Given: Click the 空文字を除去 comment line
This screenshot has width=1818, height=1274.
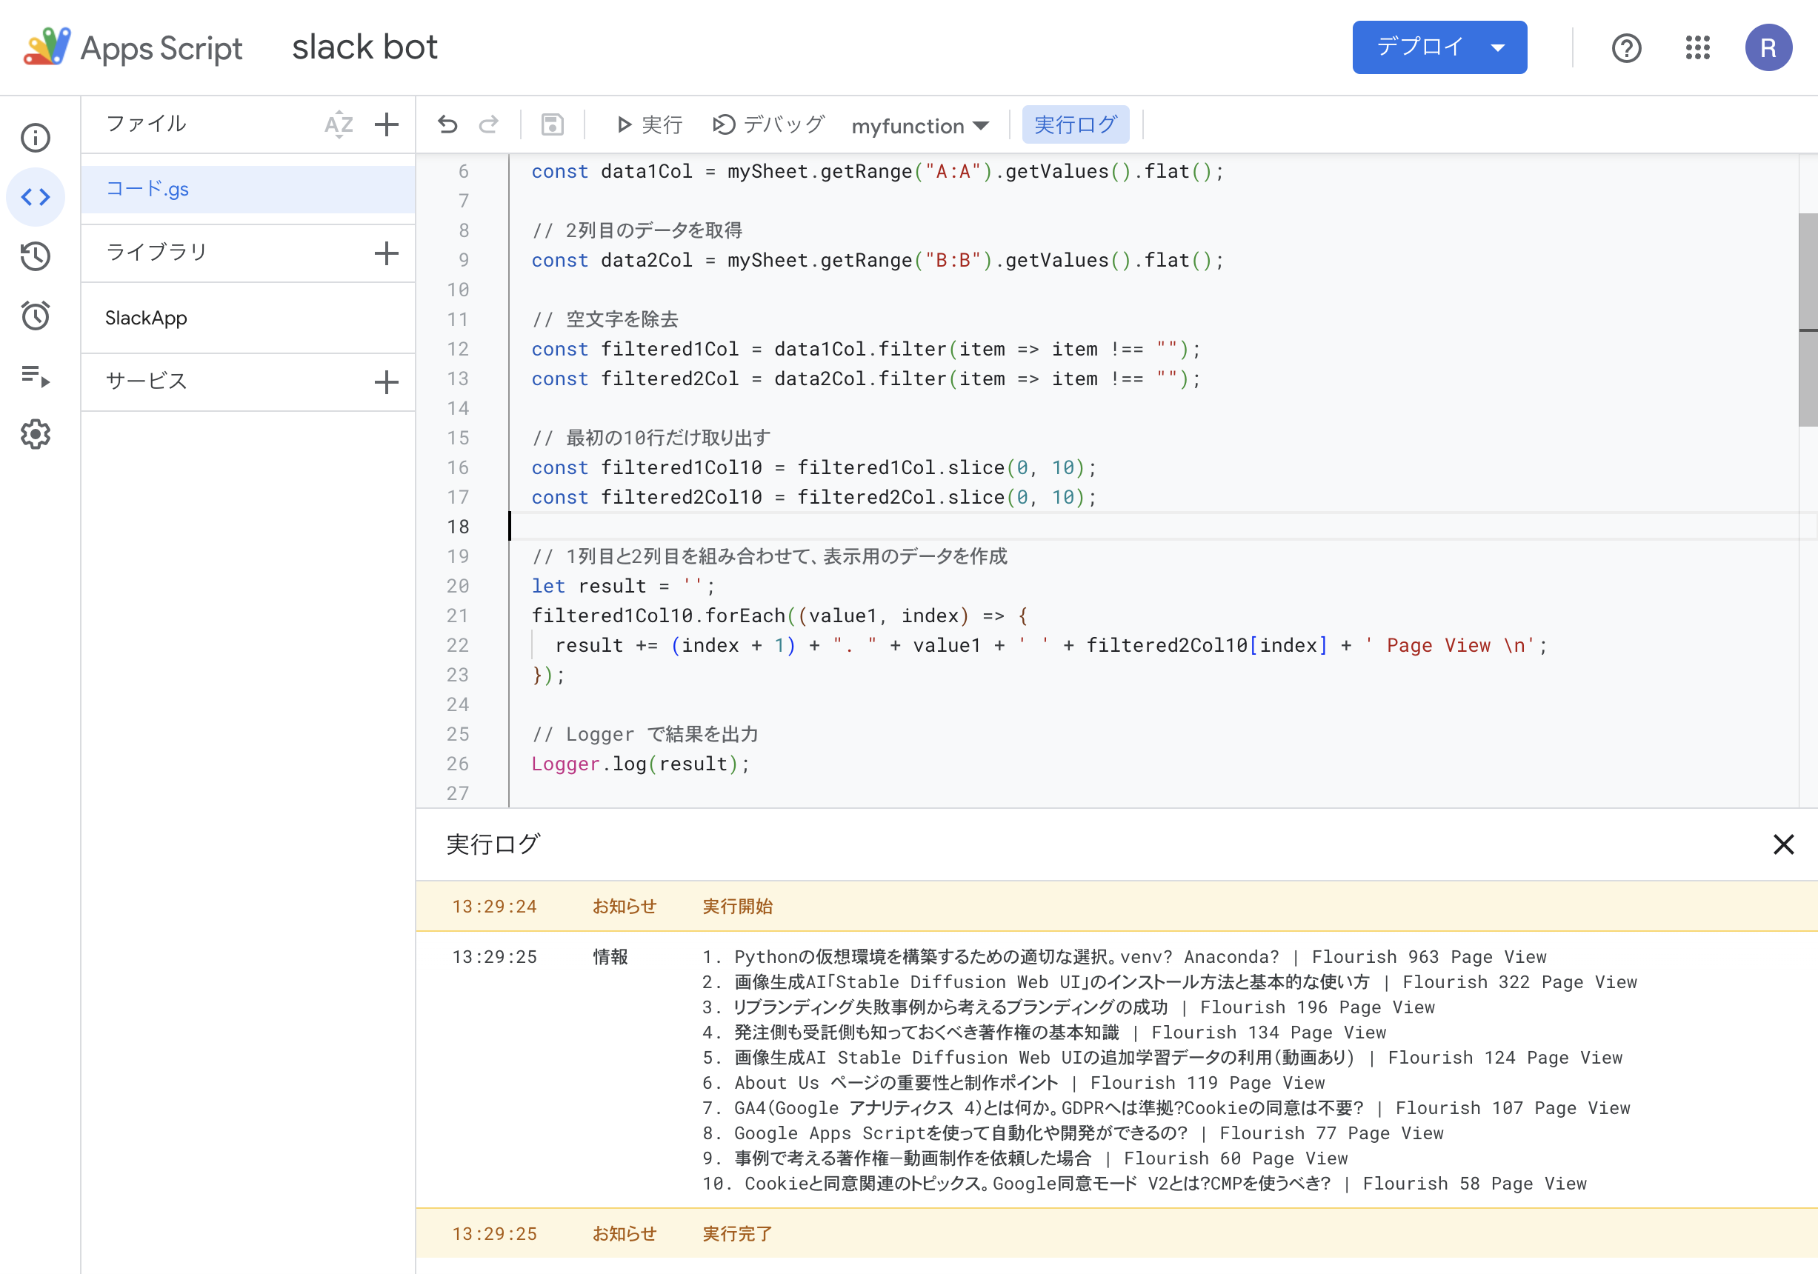Looking at the screenshot, I should [605, 319].
